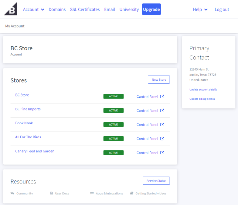
Task: Click external link icon for Canary Feed and Garden
Action: 162,153
